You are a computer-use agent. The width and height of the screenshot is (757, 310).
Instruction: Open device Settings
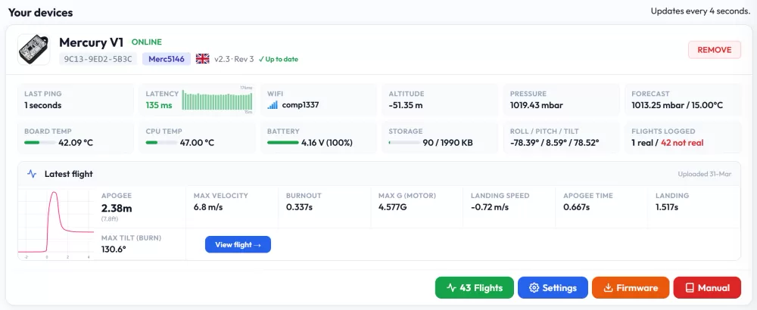point(552,287)
